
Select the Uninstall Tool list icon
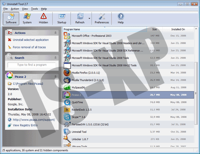67,132
